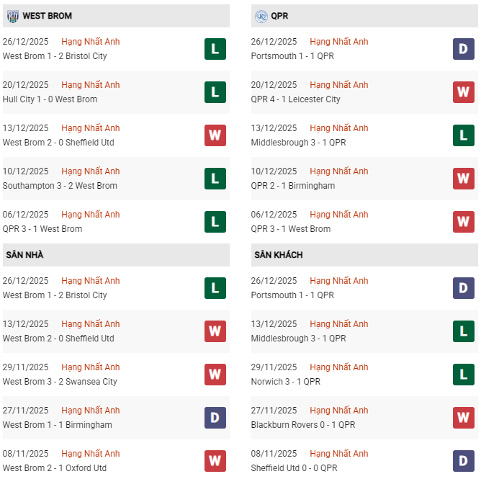Click the D badge for West Brom 1 - 1 Birmingham
The image size is (481, 479).
tap(215, 418)
